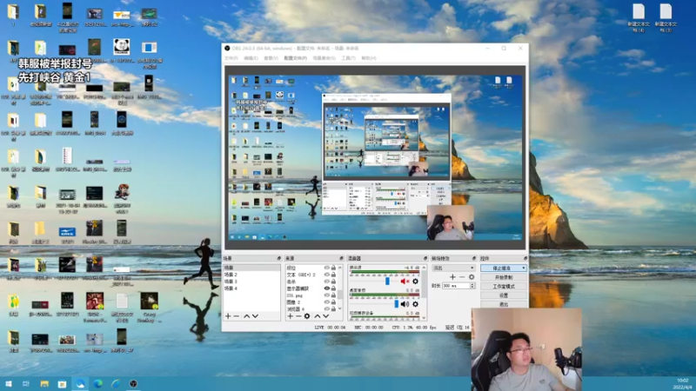Hide the 显示器捕获 source via its eye
Viewport: 696px width, 391px height.
point(327,288)
